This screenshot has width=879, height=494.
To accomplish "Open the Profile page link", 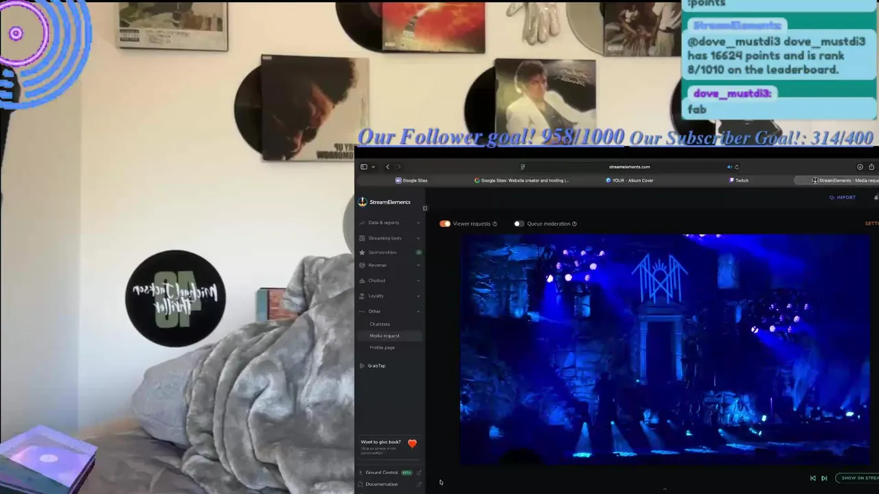I will click(382, 348).
